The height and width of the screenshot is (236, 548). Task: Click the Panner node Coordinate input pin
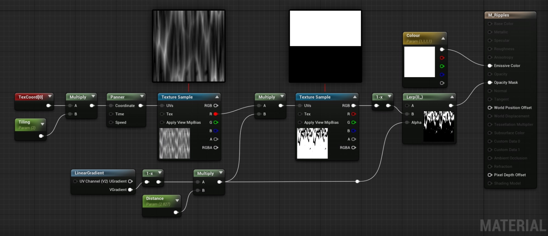coord(111,106)
